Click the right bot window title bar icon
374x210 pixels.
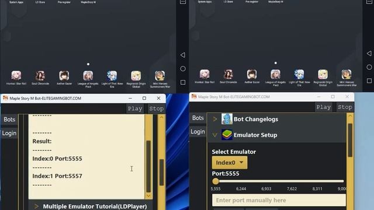pyautogui.click(x=194, y=97)
